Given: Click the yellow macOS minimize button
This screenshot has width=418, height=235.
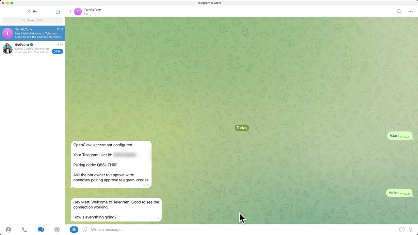Looking at the screenshot, I should coord(8,3).
